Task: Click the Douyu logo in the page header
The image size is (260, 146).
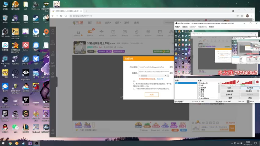Action: (x=78, y=22)
